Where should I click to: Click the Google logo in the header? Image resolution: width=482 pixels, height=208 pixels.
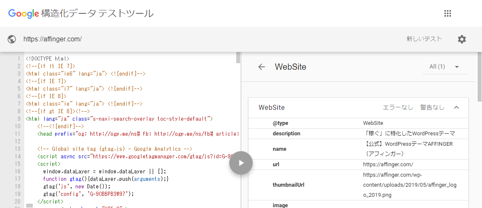coord(23,13)
